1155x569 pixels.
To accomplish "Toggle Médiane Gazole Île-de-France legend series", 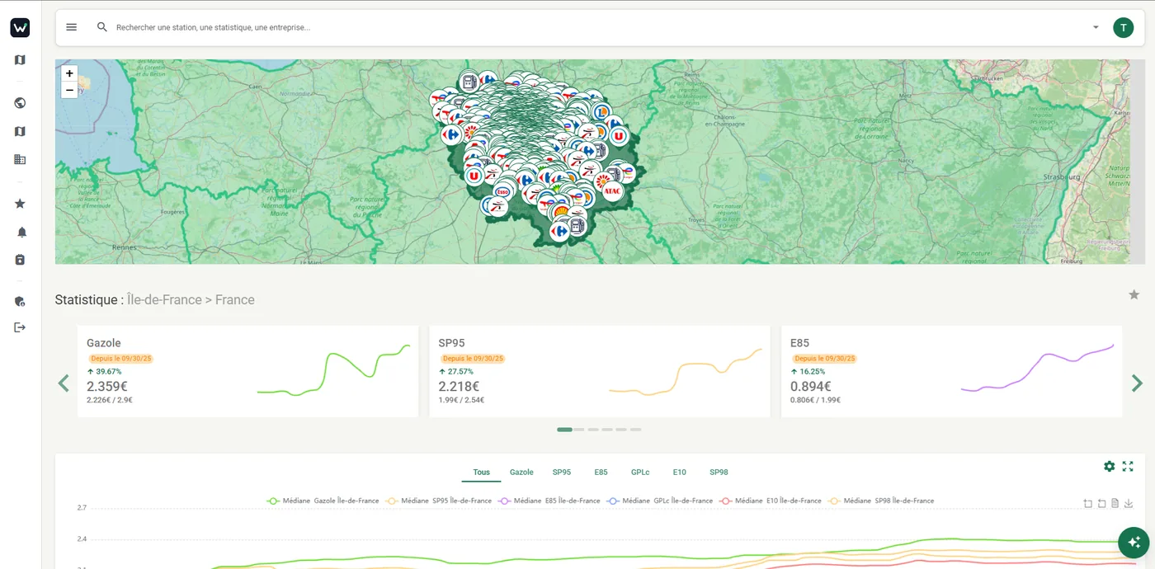I will click(x=323, y=501).
